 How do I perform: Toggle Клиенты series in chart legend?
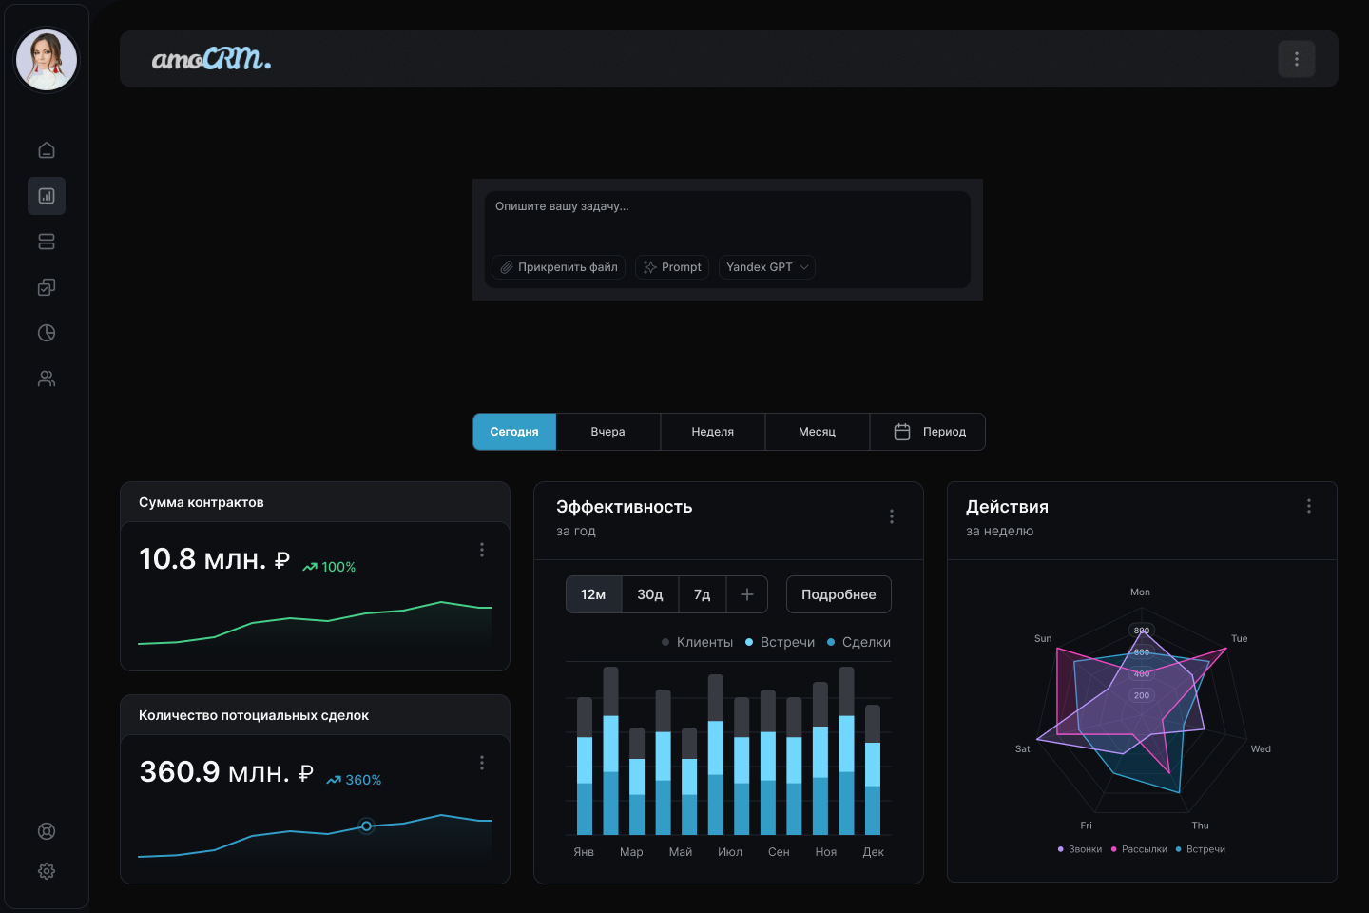[698, 642]
